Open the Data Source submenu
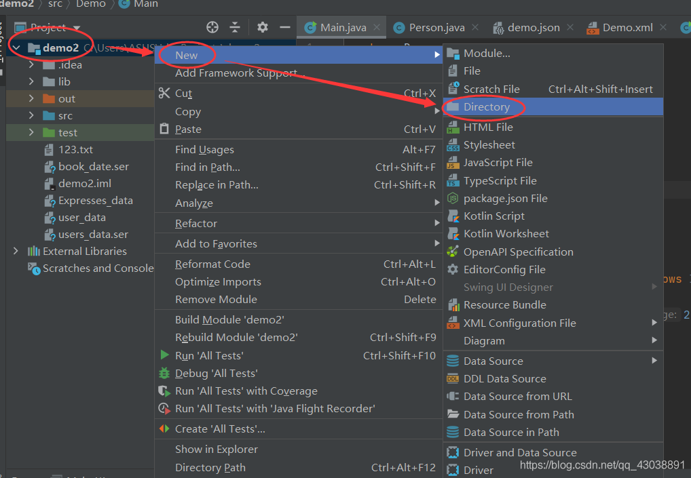 click(x=553, y=361)
